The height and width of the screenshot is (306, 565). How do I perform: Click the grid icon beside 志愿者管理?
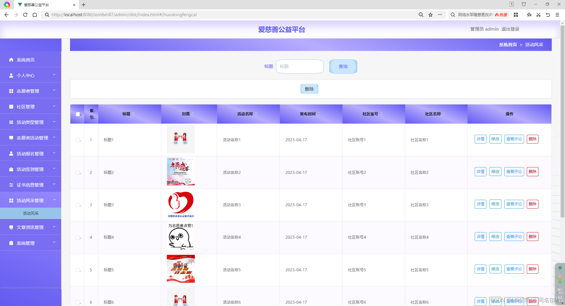[11, 91]
